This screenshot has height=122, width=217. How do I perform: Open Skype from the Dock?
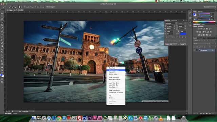pos(130,118)
